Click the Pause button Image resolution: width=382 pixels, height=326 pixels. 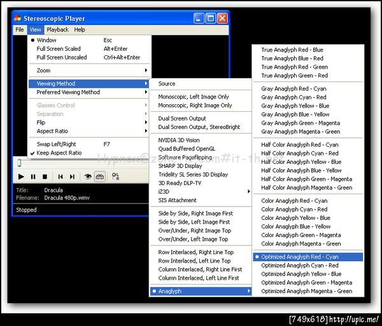coord(33,177)
